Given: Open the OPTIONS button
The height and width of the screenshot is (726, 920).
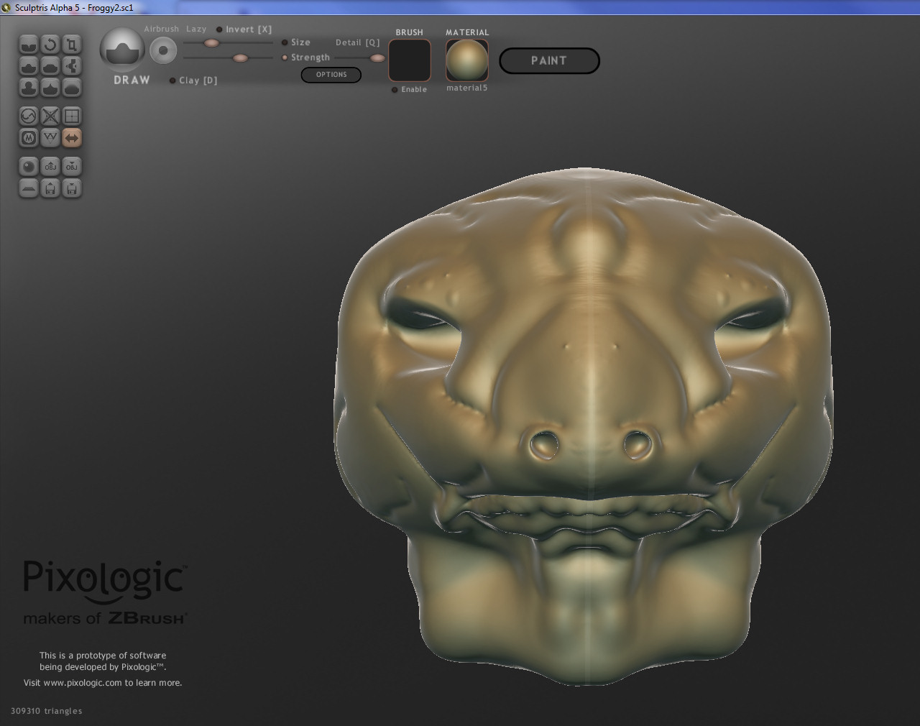Looking at the screenshot, I should 331,75.
